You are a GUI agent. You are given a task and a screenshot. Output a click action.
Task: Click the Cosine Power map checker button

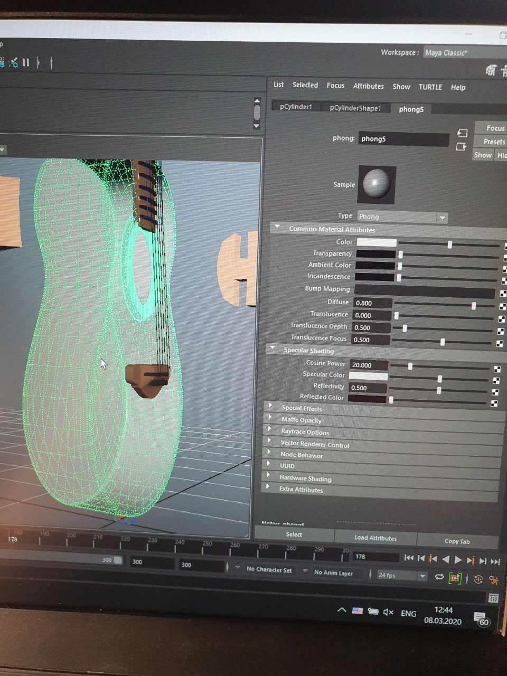point(497,369)
